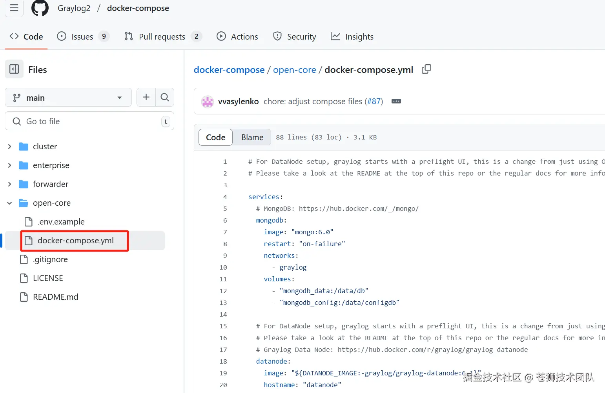Open vvasylenko author profile link

point(239,101)
